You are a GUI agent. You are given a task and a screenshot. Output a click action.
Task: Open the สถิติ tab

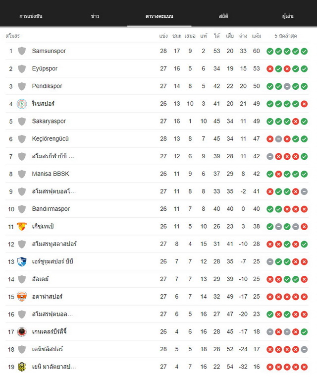coord(223,16)
